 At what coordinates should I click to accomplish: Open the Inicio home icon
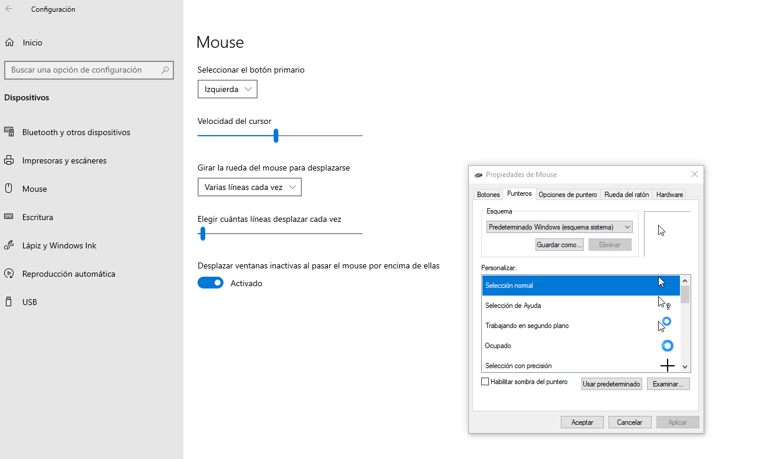(x=9, y=42)
